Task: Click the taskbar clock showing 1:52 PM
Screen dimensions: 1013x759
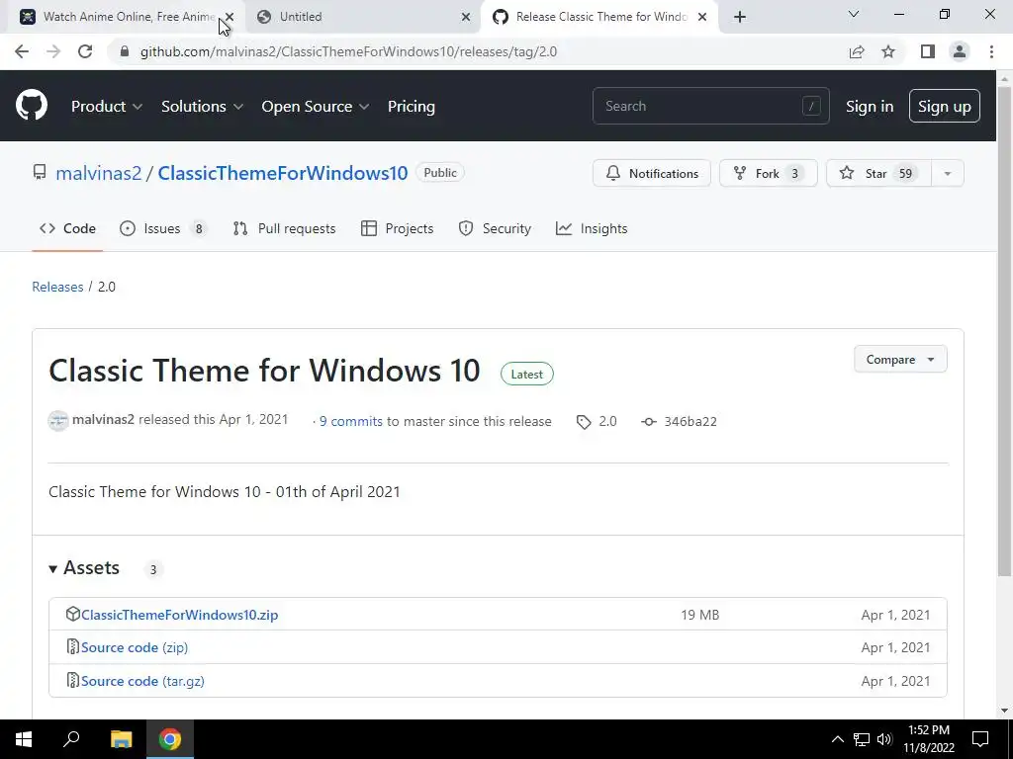Action: coord(928,739)
